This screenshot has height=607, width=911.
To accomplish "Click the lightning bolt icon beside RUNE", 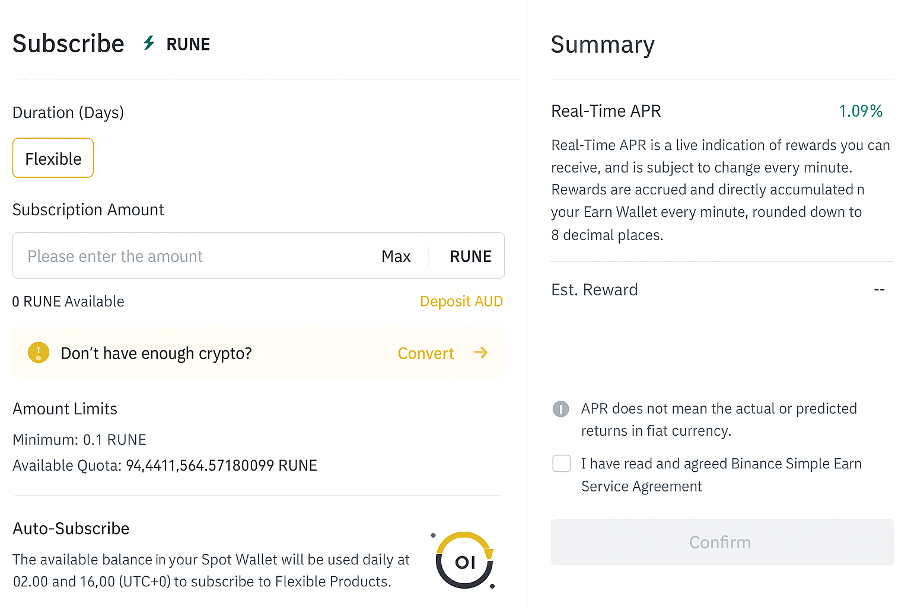I will (x=149, y=43).
